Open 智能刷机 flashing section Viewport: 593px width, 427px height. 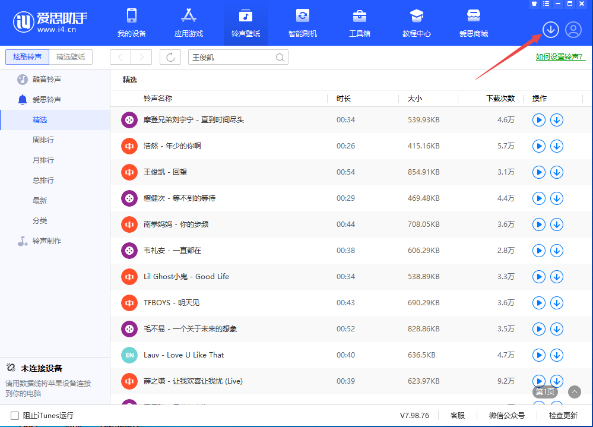(303, 23)
